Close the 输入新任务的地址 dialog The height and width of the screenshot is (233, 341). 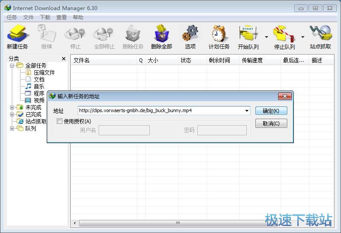click(285, 96)
